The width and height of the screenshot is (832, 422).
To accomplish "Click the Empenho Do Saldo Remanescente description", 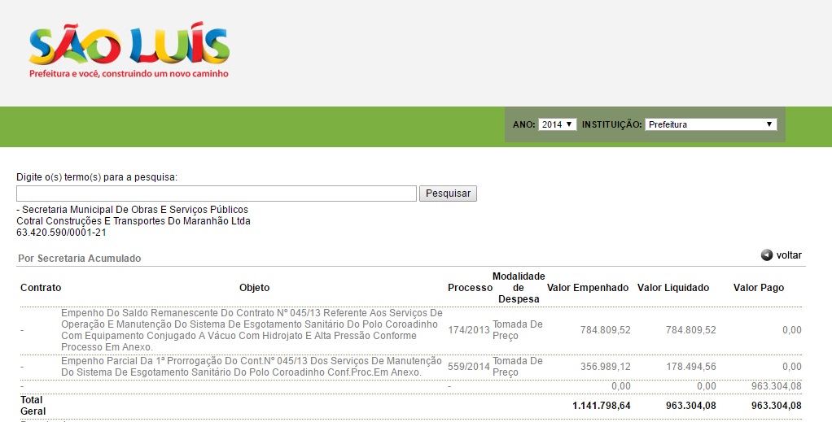I will point(252,330).
